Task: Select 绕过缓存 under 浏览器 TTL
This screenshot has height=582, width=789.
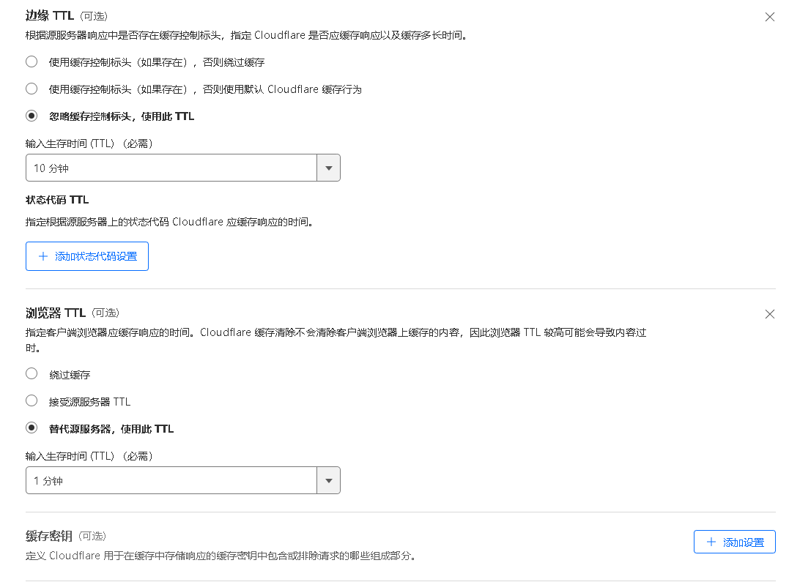Action: coord(30,373)
